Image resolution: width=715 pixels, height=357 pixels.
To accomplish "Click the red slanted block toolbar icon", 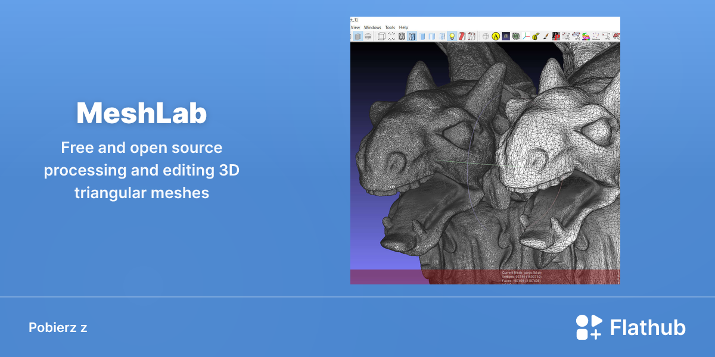I will point(462,36).
